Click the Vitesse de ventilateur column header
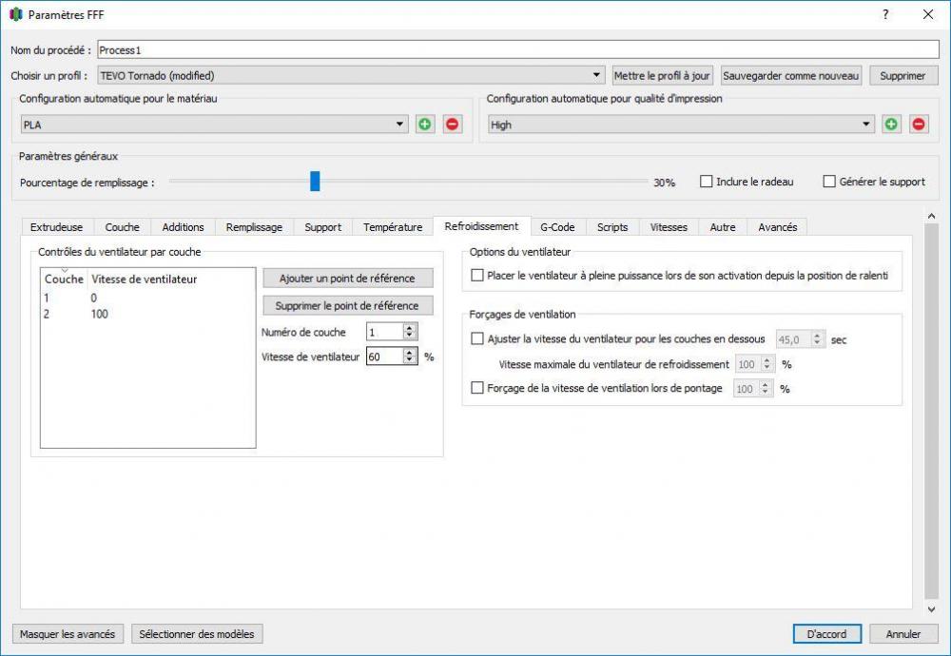 click(145, 279)
